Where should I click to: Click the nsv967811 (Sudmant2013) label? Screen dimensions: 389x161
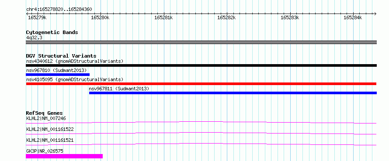pyautogui.click(x=119, y=89)
